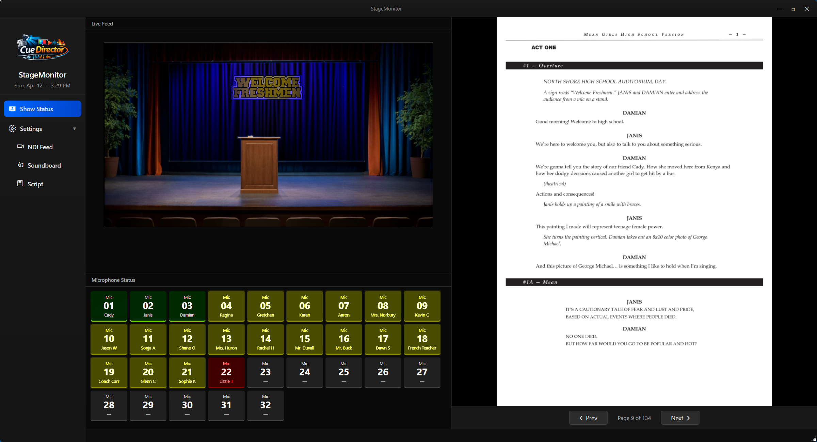Toggle Mic 01 Cady status
This screenshot has height=442, width=817.
point(109,306)
